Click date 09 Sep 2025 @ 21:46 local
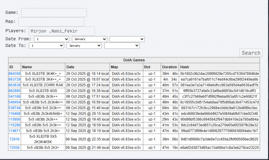The width and height of the screenshot is (269, 160). [87, 148]
